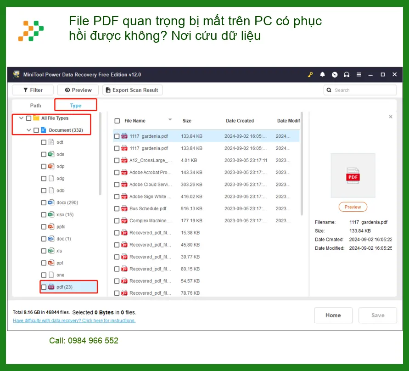Collapse the All File Types node

click(x=22, y=118)
